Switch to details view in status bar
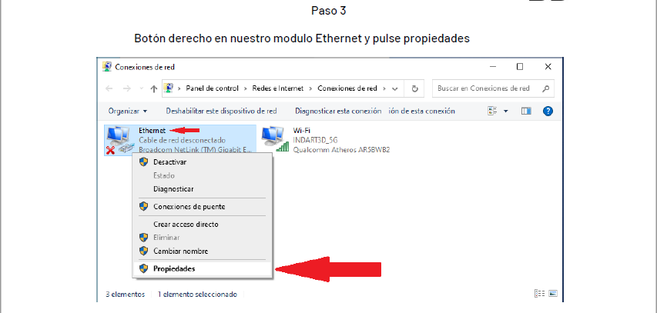 tap(540, 294)
